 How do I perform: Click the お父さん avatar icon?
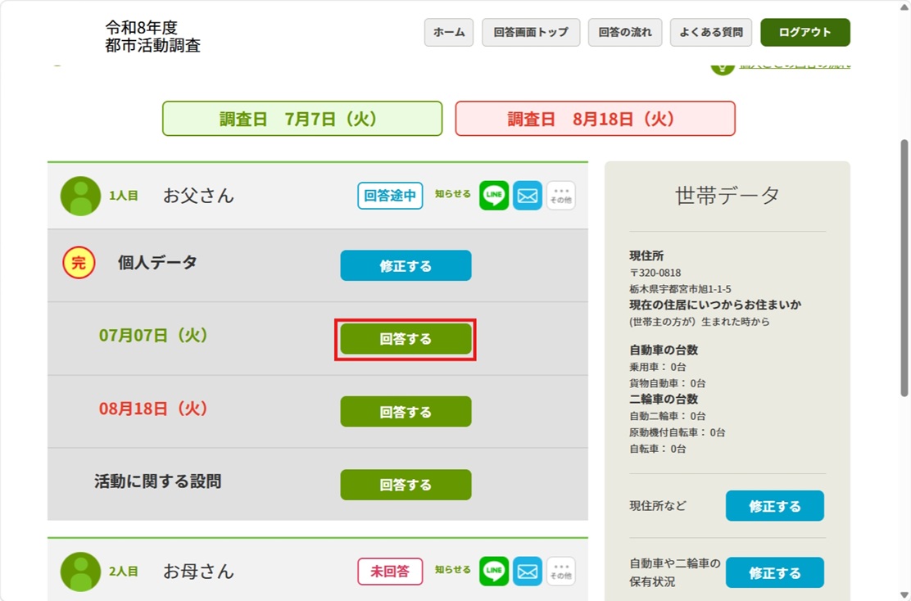coord(80,196)
